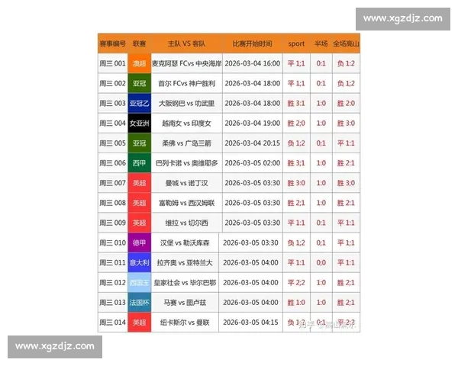This screenshot has height=366, width=458.
Task: Click the 德甲 league cell
Action: (140, 242)
